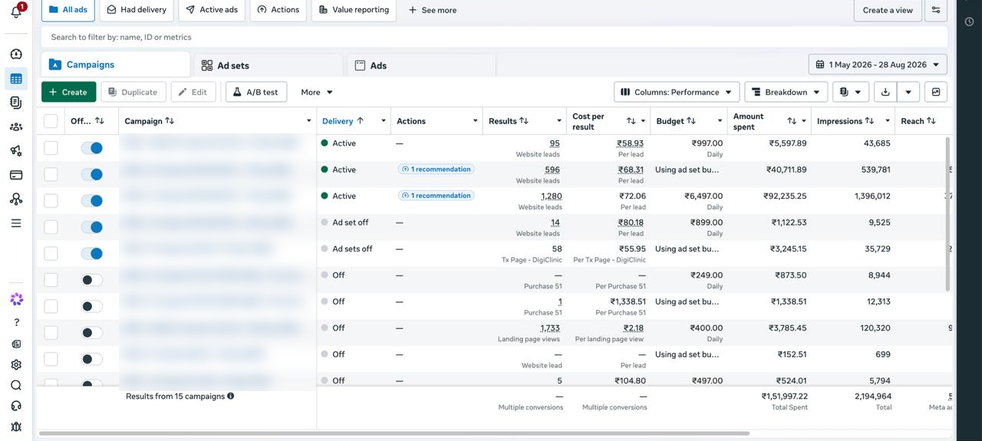This screenshot has height=441, width=982.
Task: Click the A/B test button
Action: pos(256,92)
